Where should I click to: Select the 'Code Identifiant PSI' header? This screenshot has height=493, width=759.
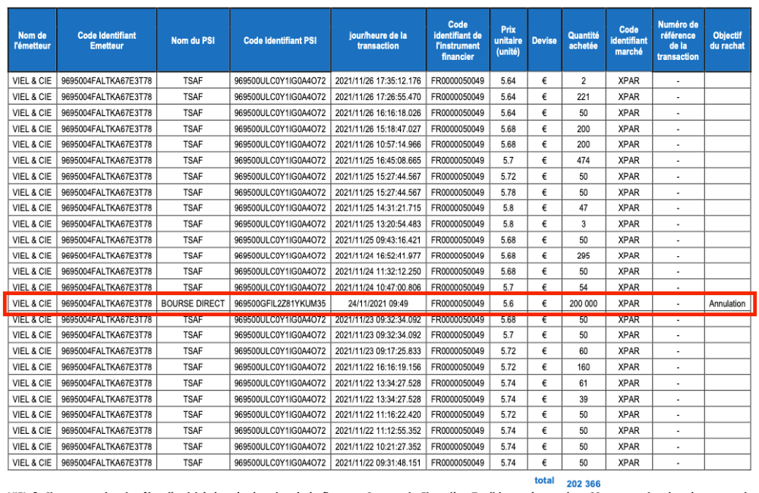tap(280, 40)
